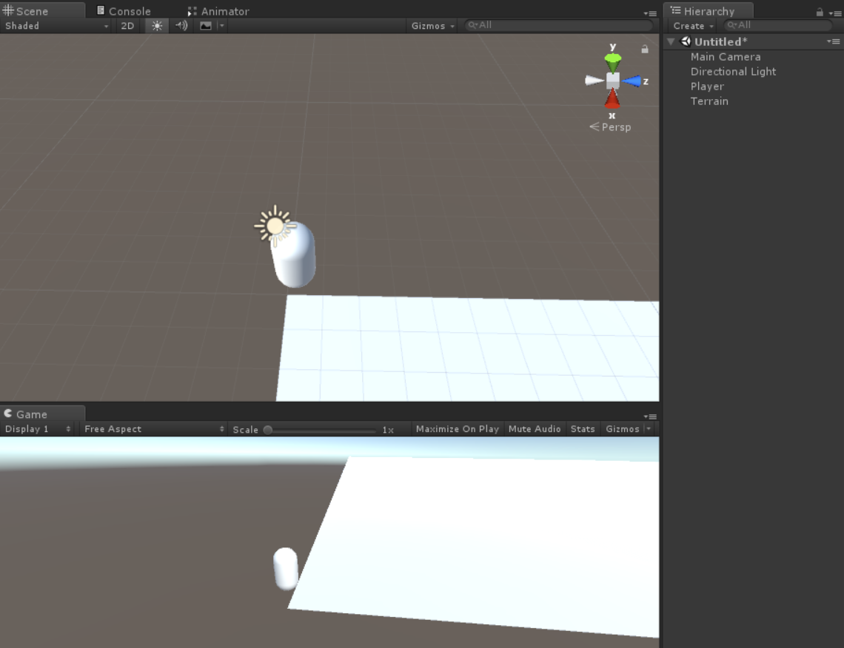
Task: Click the Persp gizmo label
Action: [614, 126]
